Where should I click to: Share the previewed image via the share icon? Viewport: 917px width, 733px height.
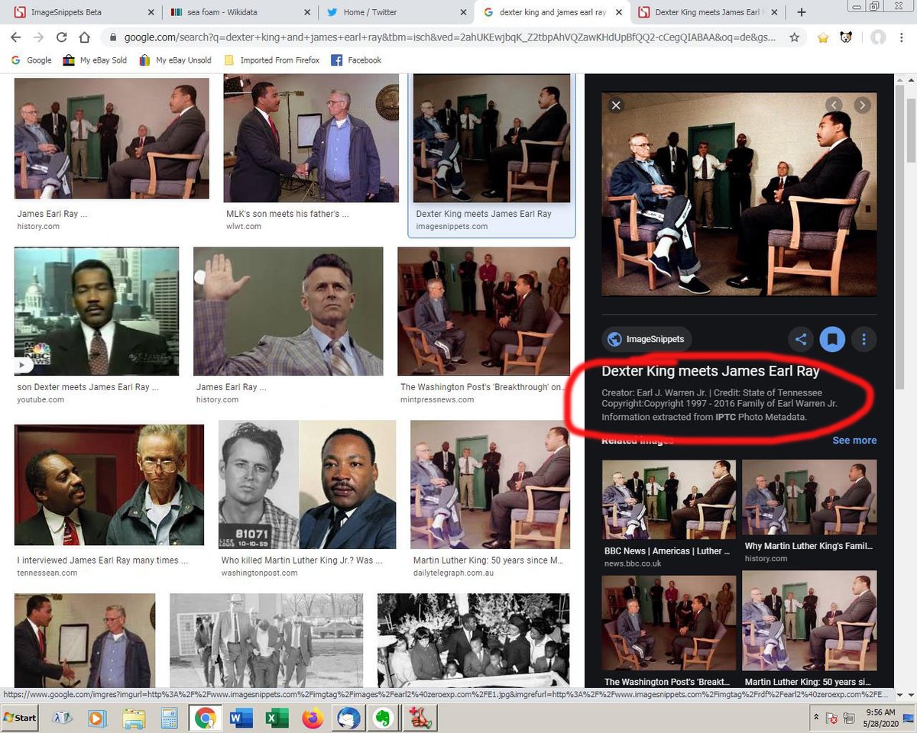coord(800,339)
